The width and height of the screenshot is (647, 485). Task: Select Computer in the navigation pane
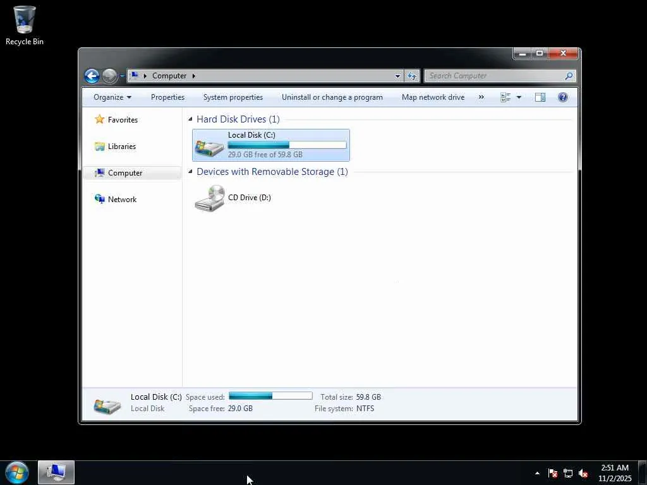click(x=132, y=173)
